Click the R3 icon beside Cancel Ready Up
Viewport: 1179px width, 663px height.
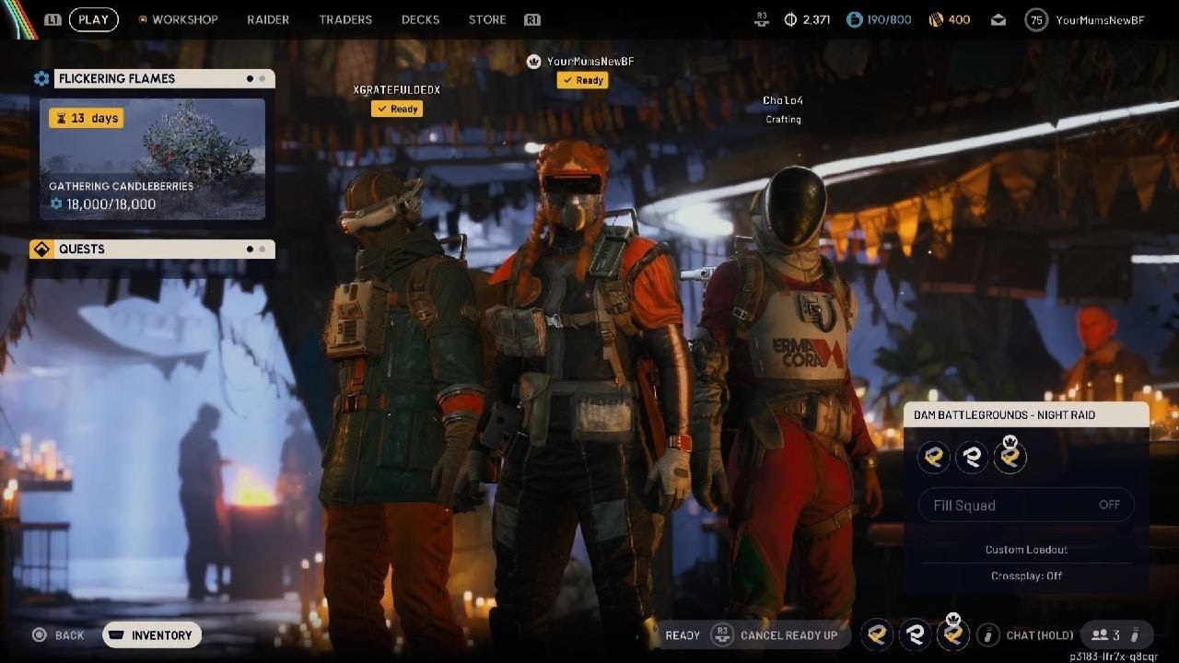pyautogui.click(x=722, y=635)
